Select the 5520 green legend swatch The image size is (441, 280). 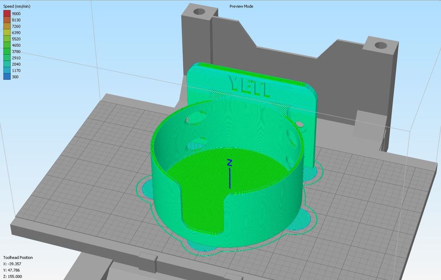click(x=6, y=38)
